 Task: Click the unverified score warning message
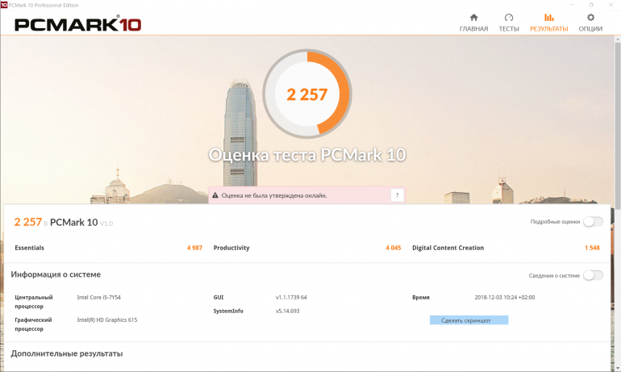(274, 195)
